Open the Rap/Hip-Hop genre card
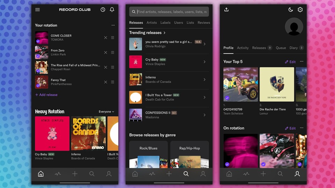The image size is (335, 188). (x=190, y=155)
